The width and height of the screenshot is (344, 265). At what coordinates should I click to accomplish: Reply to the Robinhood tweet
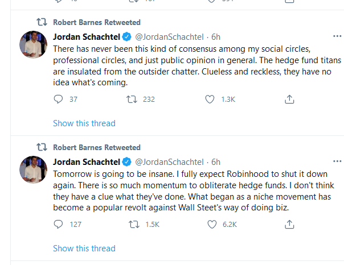58,225
